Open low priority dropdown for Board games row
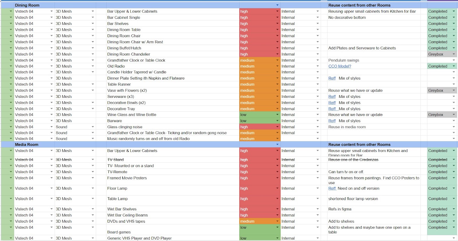 [x=277, y=228]
